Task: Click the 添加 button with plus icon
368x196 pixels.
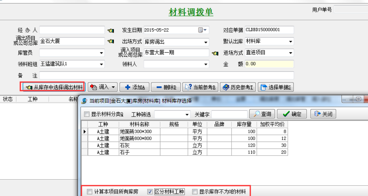Action: (x=135, y=87)
